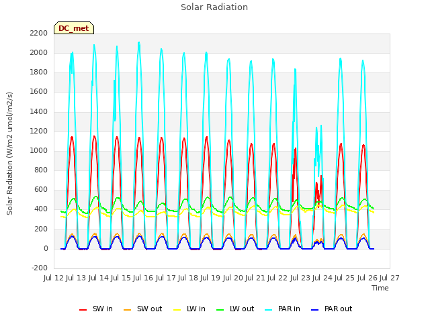Select the y-axis label 2000
This screenshot has width=430, height=322.
click(39, 52)
